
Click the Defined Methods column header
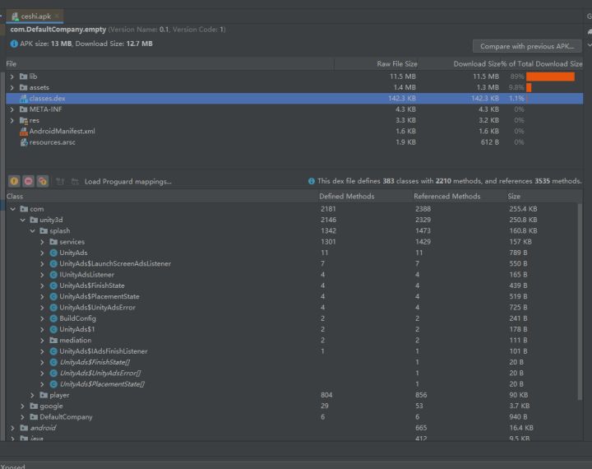coord(347,197)
